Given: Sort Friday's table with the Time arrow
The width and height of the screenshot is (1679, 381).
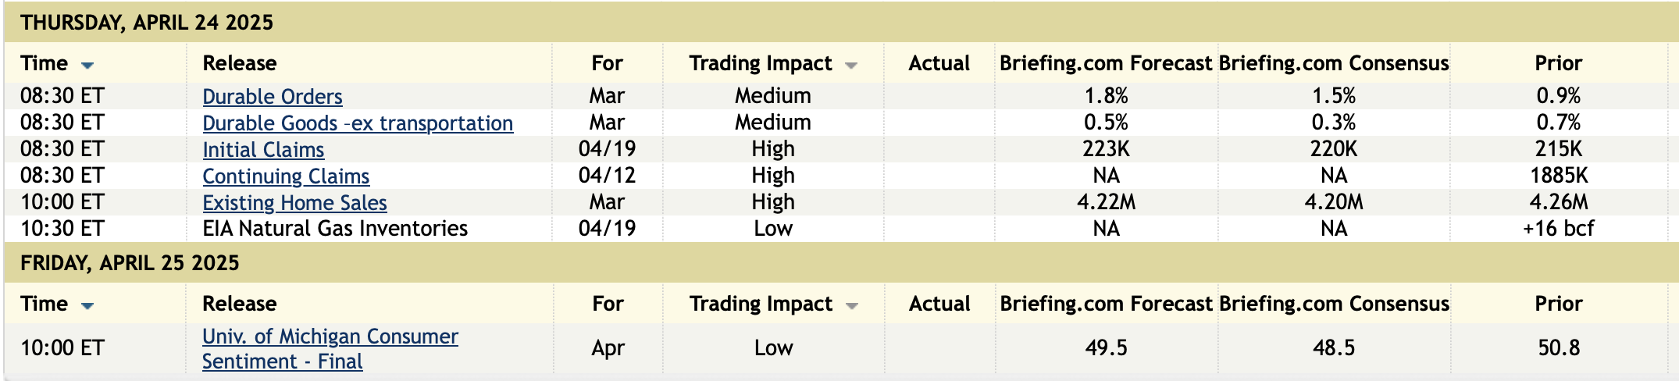Looking at the screenshot, I should [87, 306].
